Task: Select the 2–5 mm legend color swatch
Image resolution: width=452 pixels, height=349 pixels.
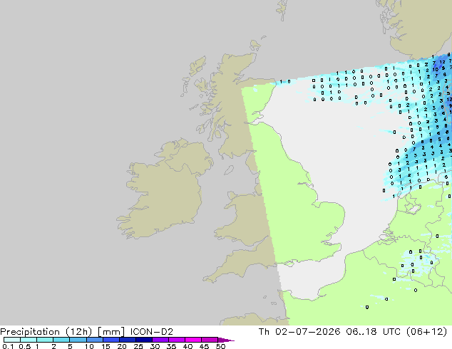Action: pos(61,340)
